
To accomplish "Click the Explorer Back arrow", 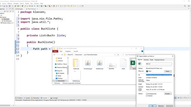I will (54, 55).
